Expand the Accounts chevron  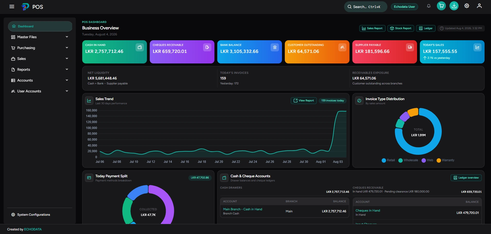point(67,80)
